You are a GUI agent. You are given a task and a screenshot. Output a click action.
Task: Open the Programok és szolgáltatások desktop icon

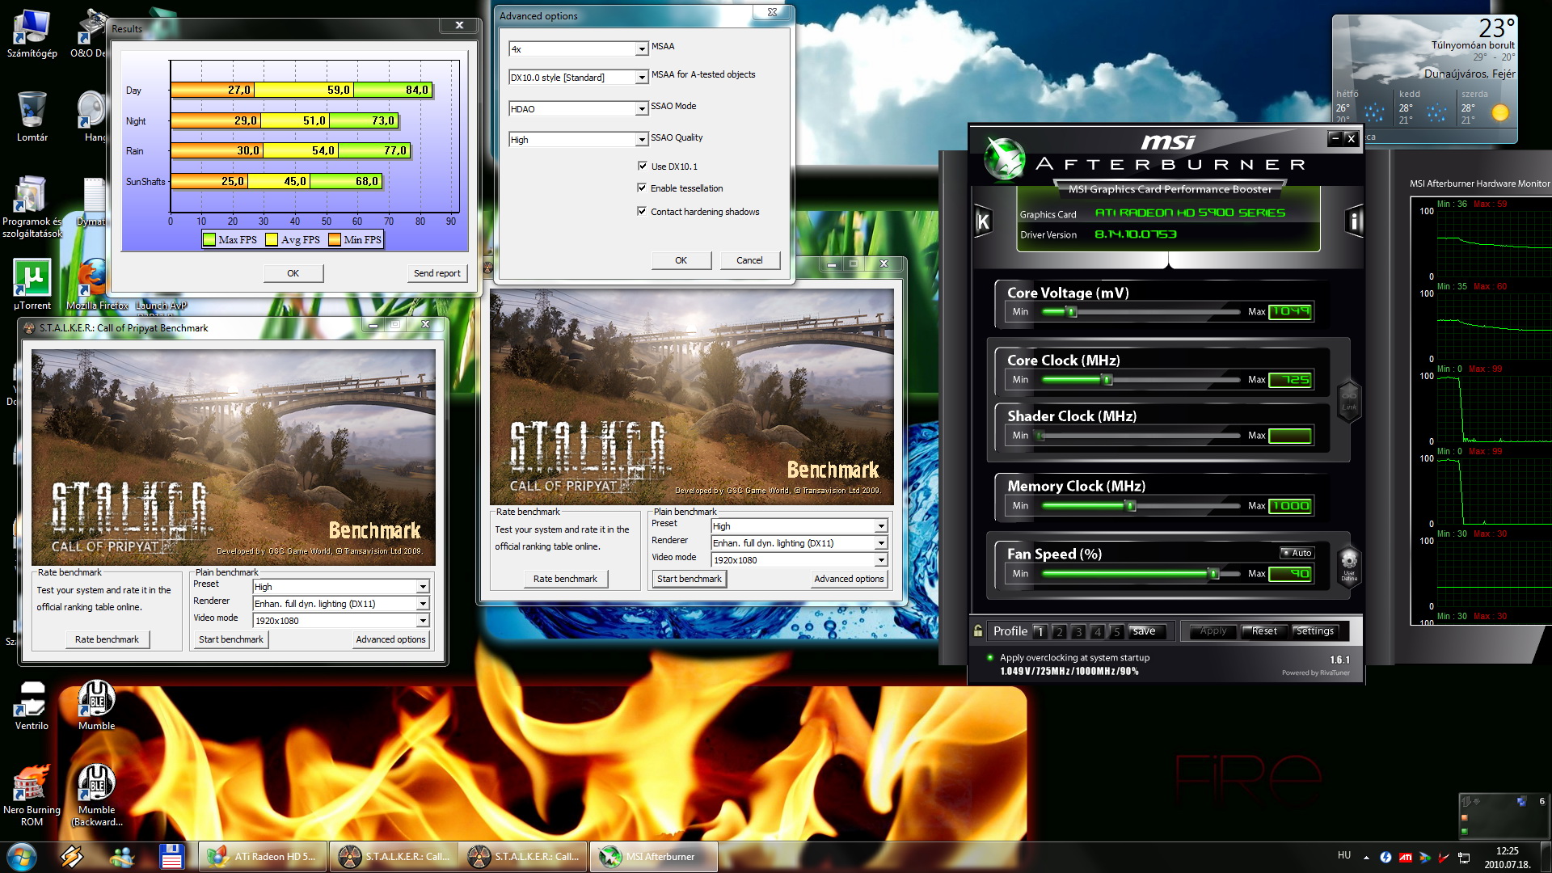pyautogui.click(x=32, y=206)
